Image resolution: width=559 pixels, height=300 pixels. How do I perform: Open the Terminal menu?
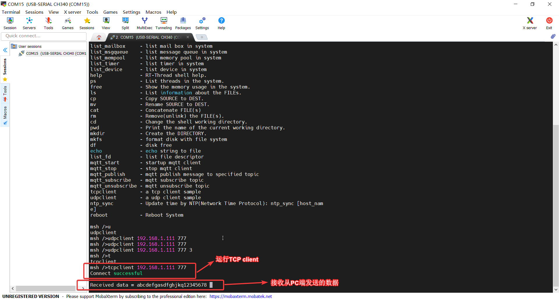point(11,12)
